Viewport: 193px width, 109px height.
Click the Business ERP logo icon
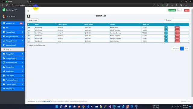4,10
